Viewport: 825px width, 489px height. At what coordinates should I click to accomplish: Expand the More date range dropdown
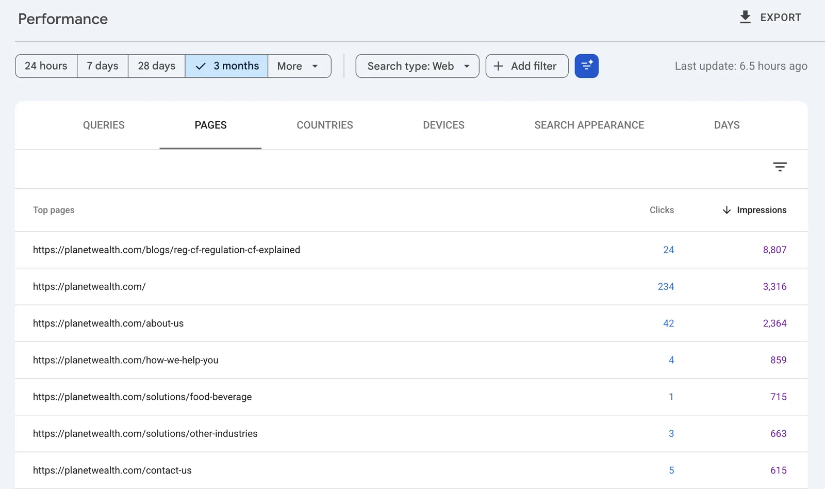coord(300,66)
